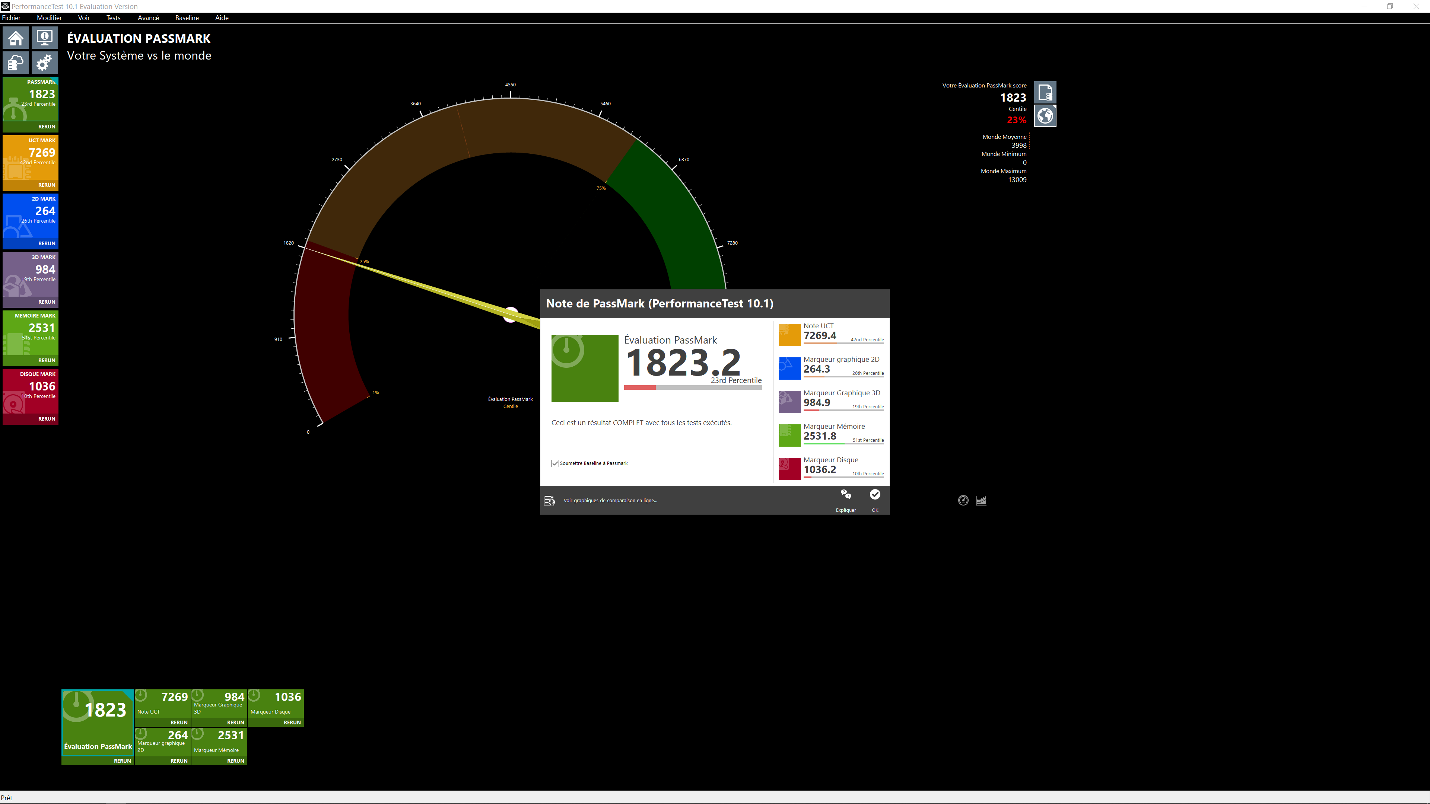Click the online comparison charts icon

(x=549, y=501)
